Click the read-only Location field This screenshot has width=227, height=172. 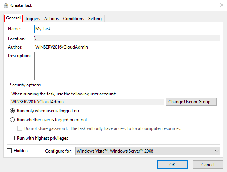tap(127, 39)
